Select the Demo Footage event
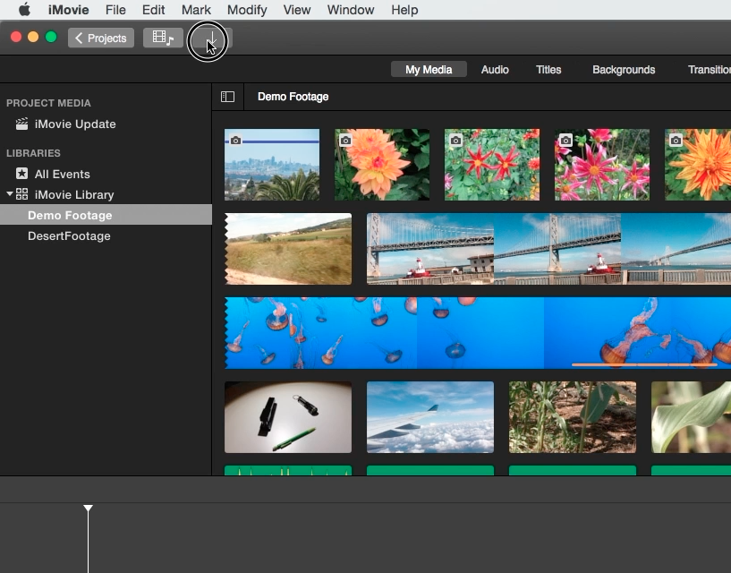Screen dimensions: 731x573 click(x=70, y=216)
